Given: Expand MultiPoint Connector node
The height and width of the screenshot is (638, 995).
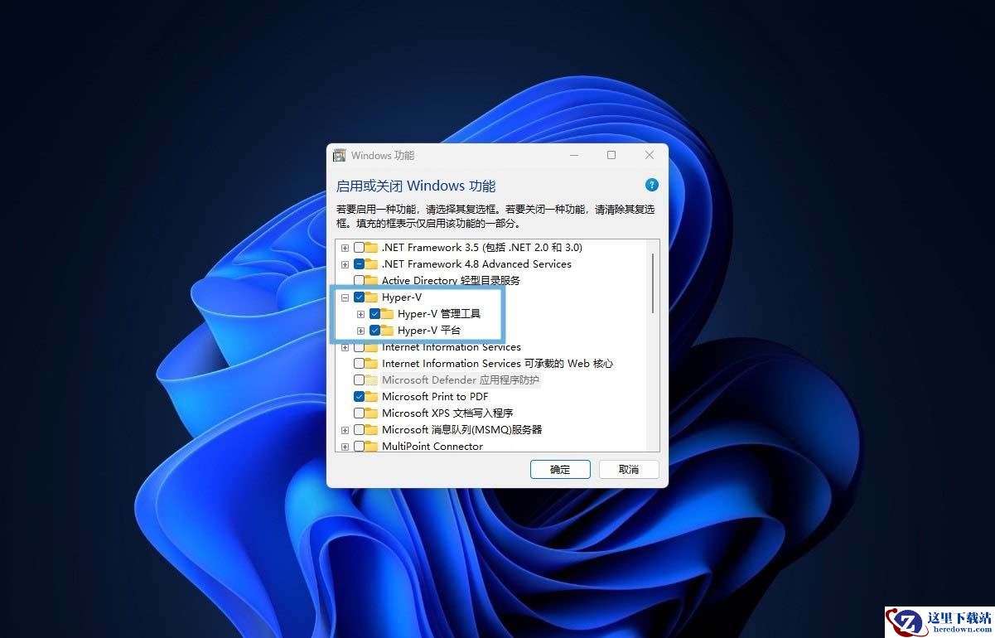Looking at the screenshot, I should 345,447.
